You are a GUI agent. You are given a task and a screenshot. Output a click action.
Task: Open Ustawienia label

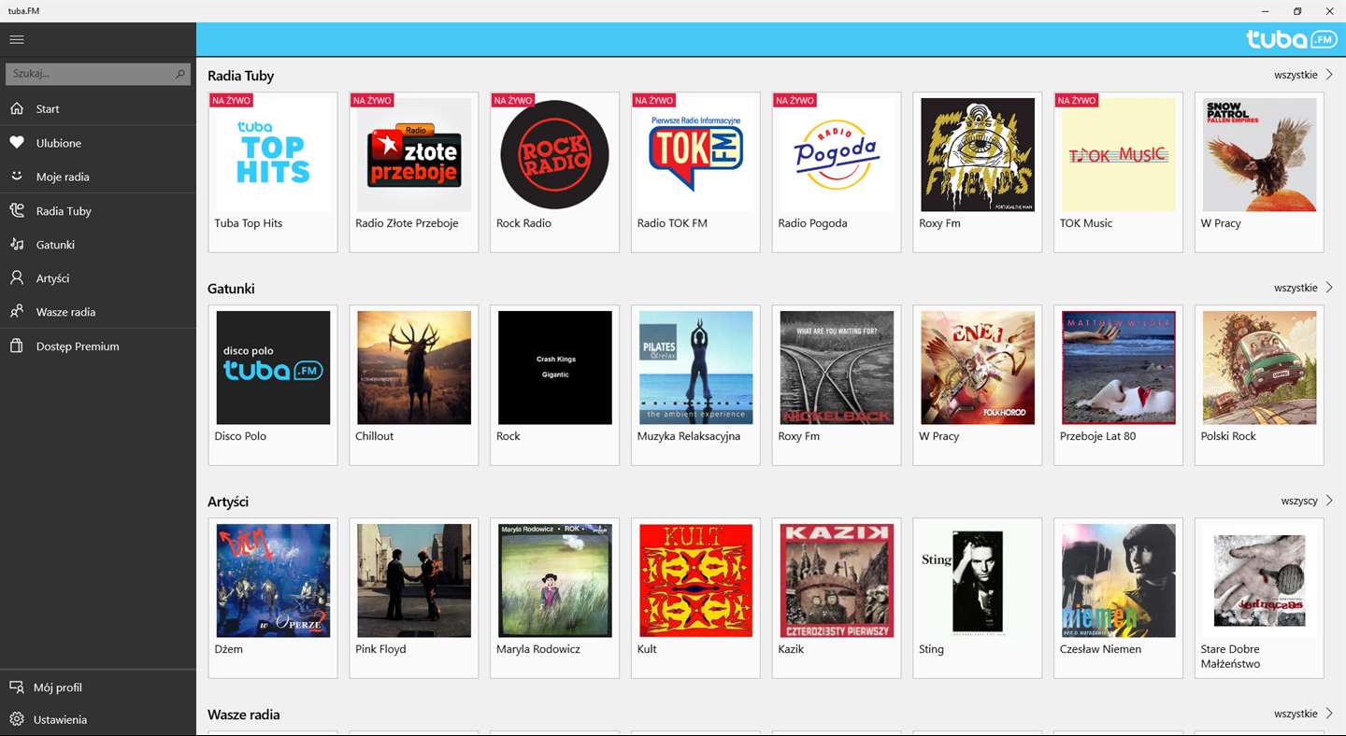click(60, 720)
